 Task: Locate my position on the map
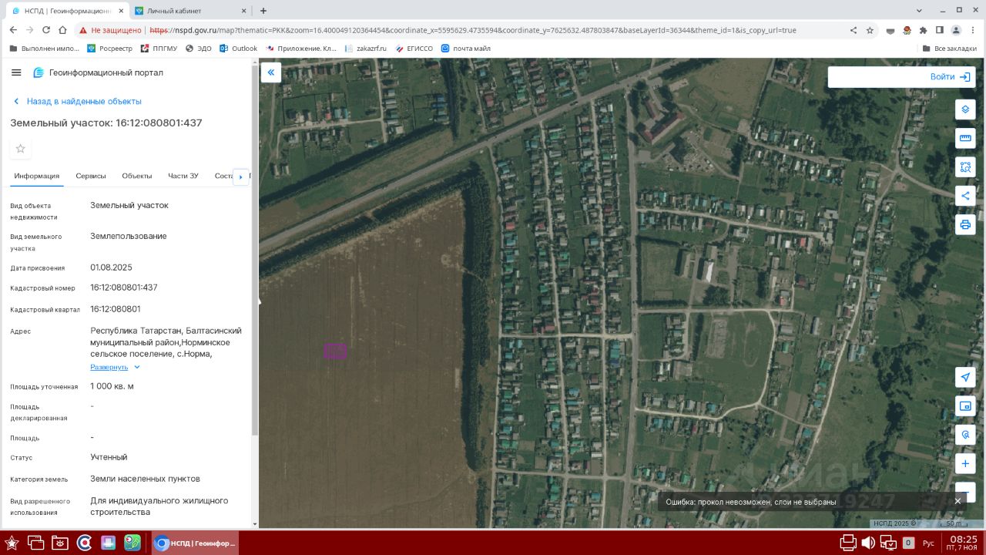[x=965, y=377]
